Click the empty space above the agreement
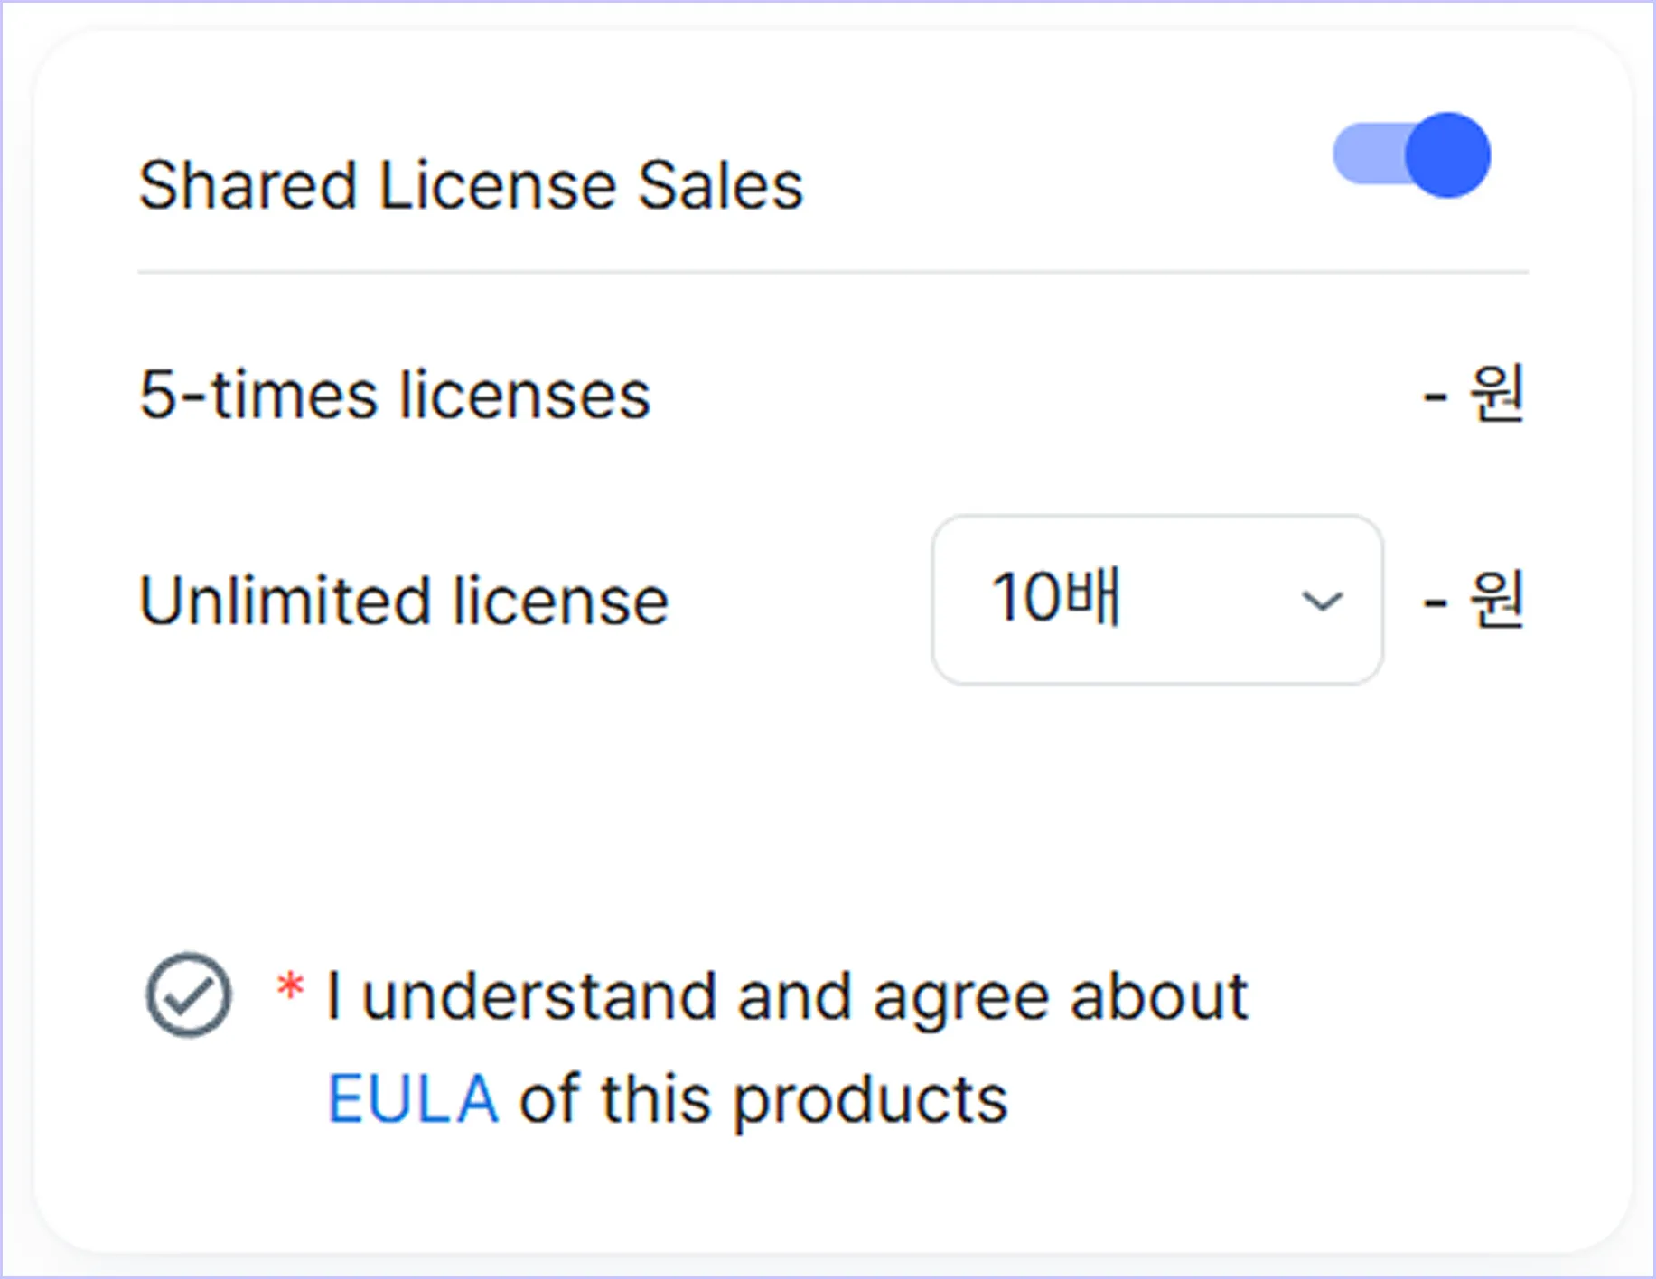The image size is (1656, 1279). pyautogui.click(x=831, y=813)
